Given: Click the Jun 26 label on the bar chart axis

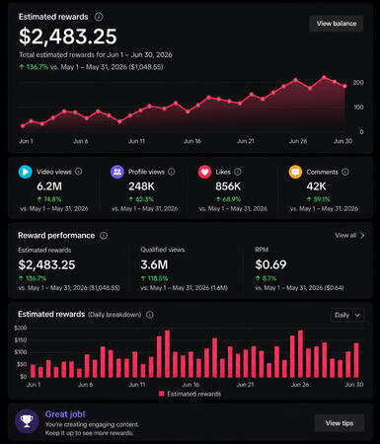Looking at the screenshot, I should (x=300, y=385).
